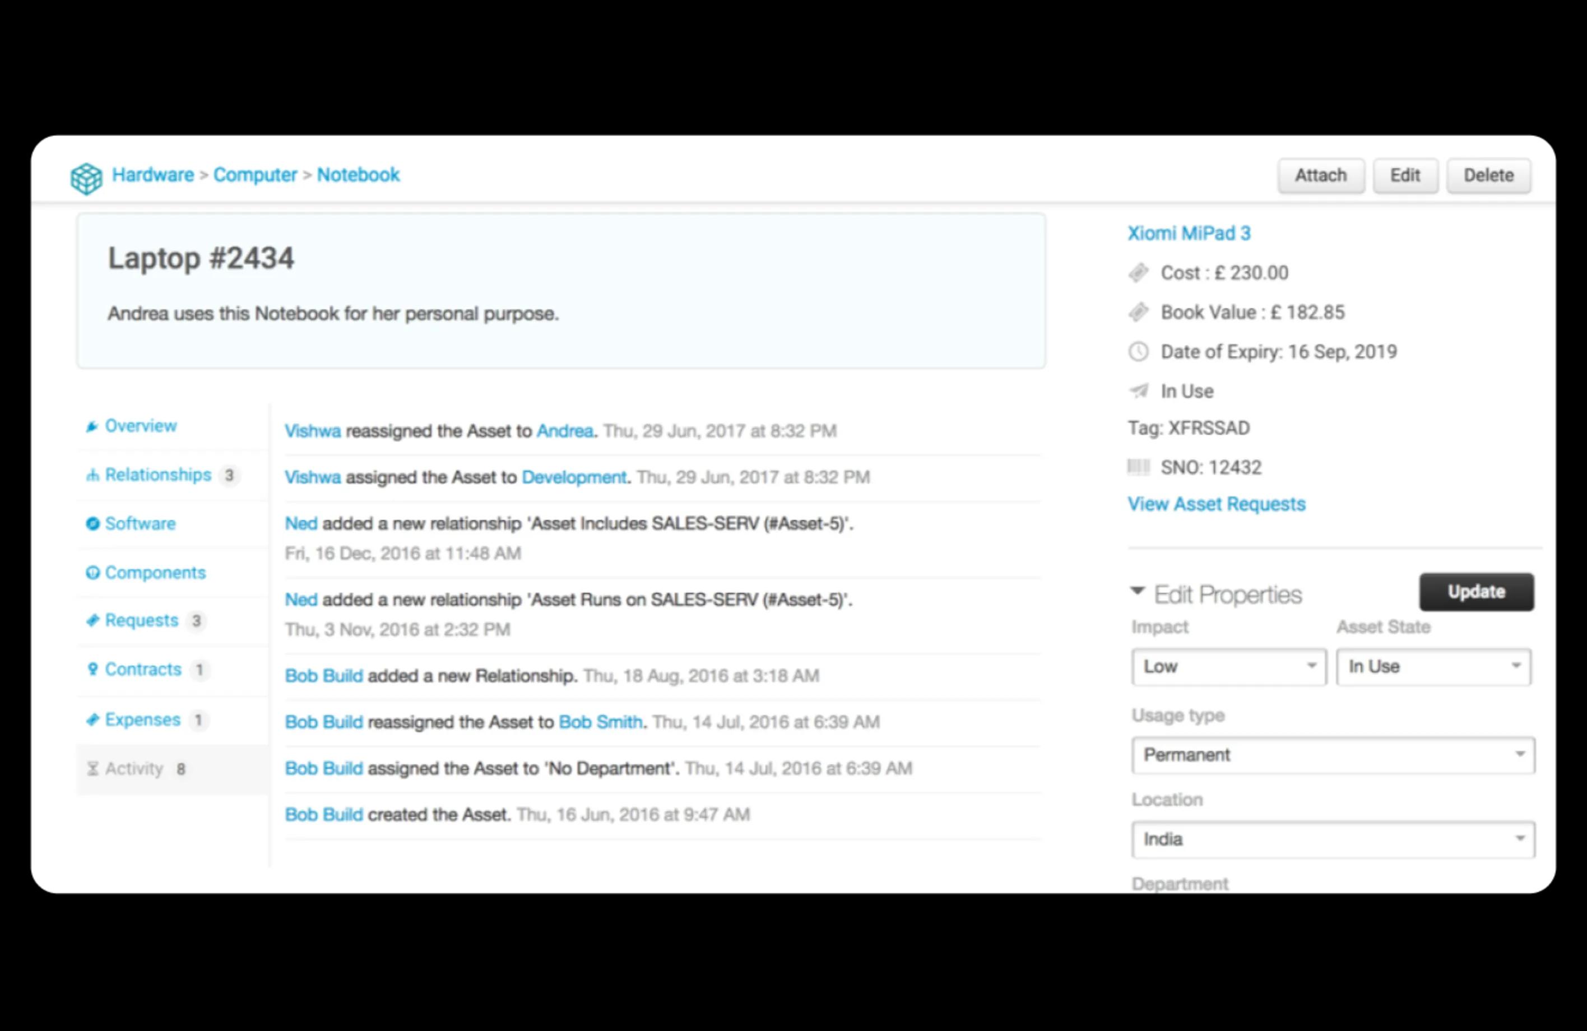Viewport: 1587px width, 1031px height.
Task: Click the Book Value tag icon
Action: point(1138,312)
